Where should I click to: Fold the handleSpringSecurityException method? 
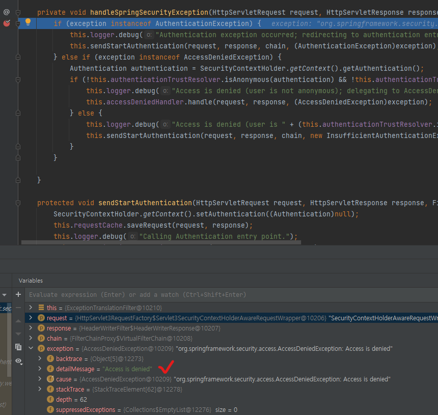[18, 12]
